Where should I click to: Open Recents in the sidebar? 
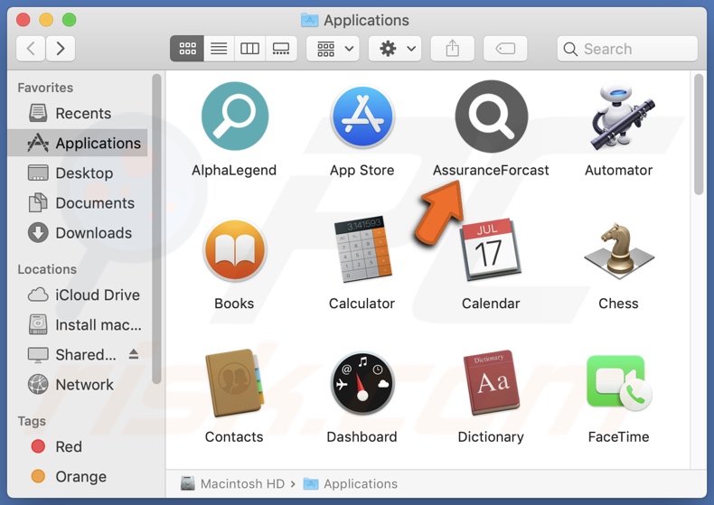78,113
